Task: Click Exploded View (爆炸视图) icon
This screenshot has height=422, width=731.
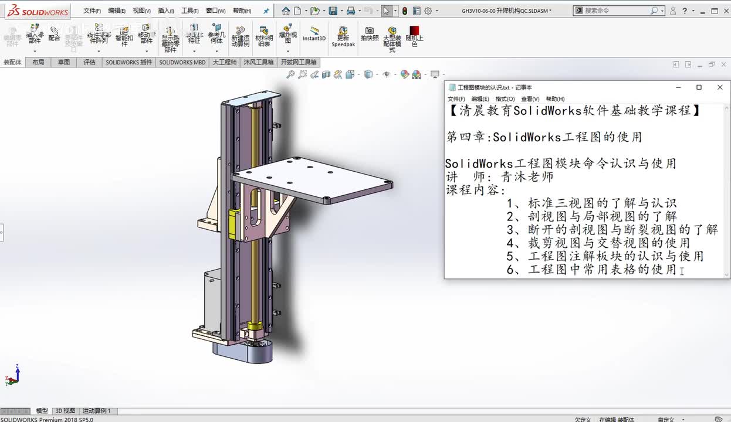Action: pyautogui.click(x=287, y=33)
